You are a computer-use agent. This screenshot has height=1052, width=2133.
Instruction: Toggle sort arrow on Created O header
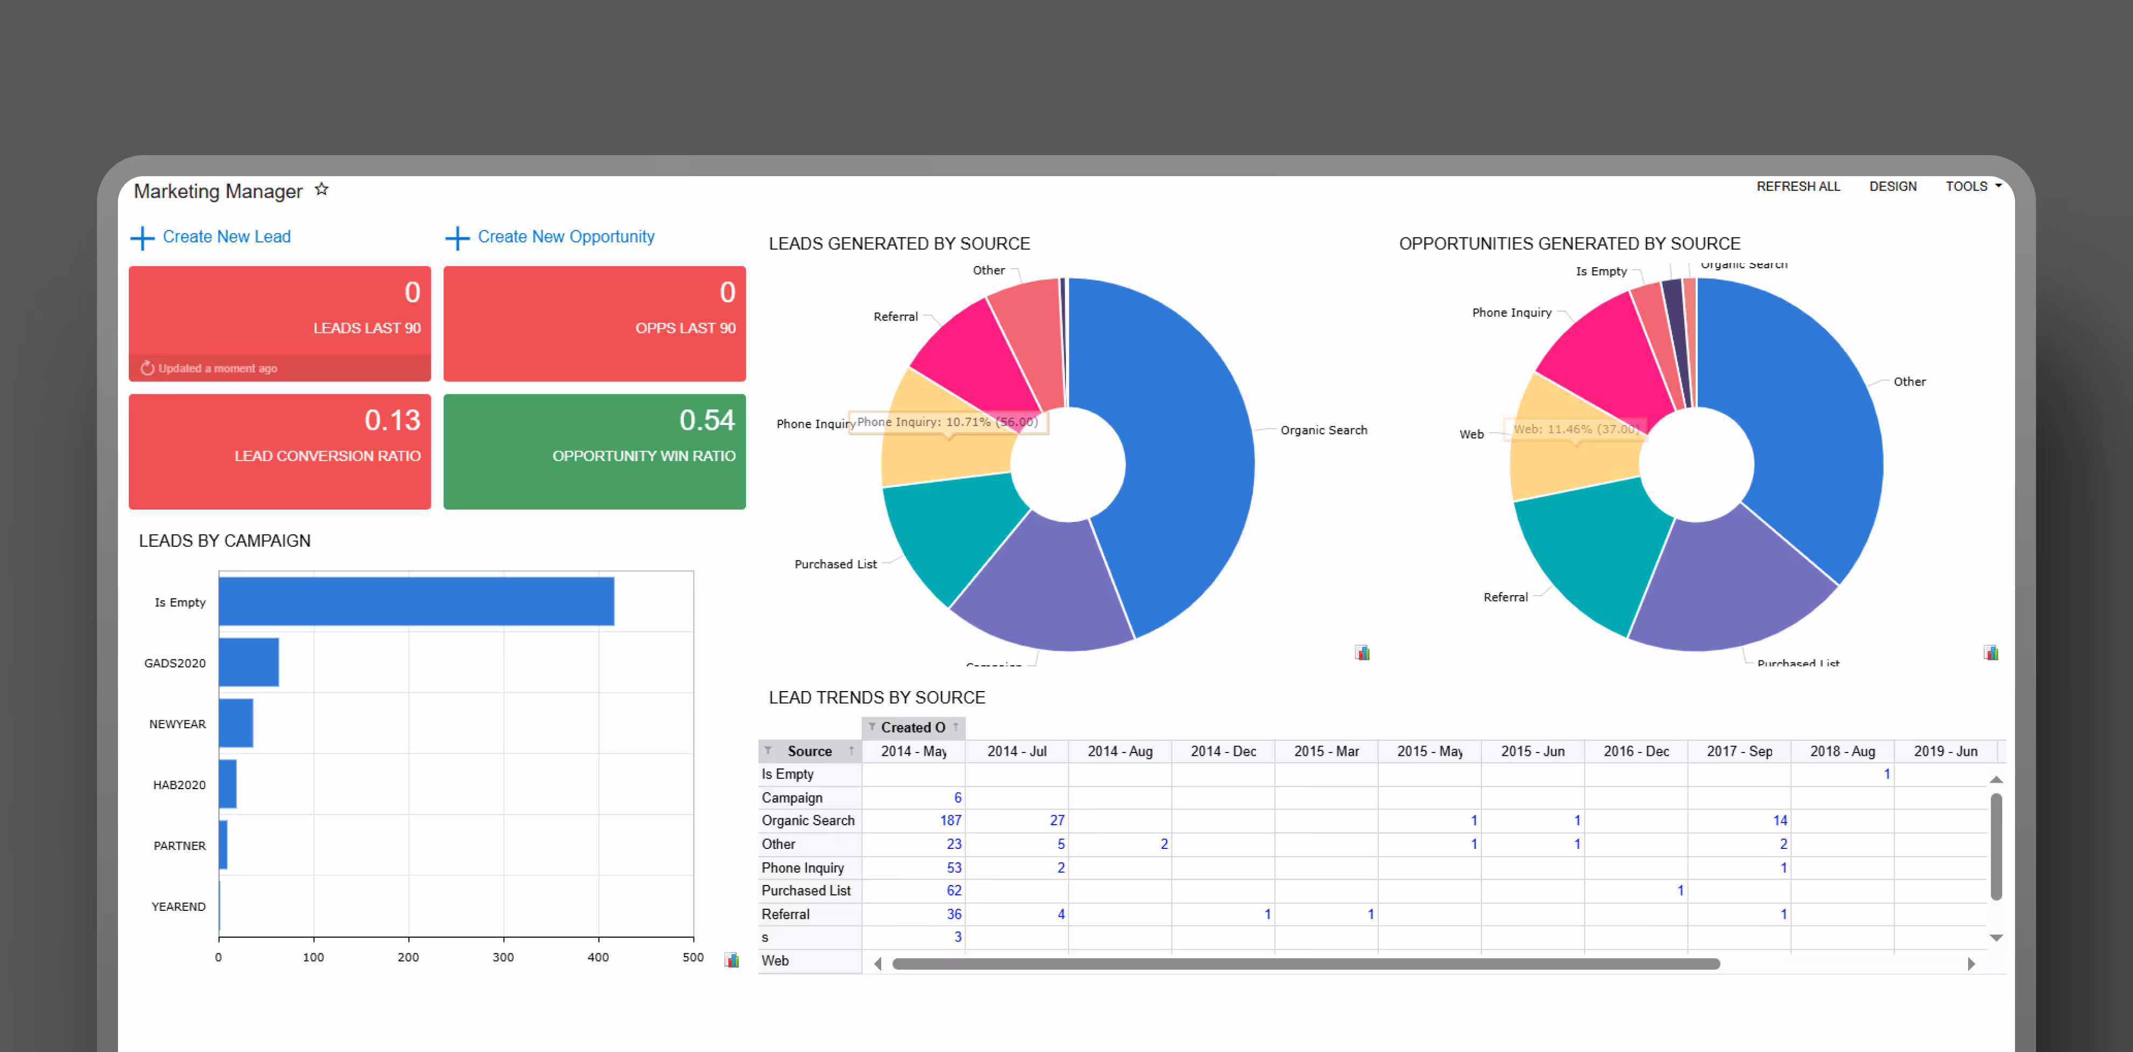coord(956,727)
